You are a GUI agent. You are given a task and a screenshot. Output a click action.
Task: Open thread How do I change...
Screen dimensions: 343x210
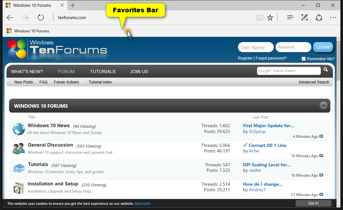(263, 184)
